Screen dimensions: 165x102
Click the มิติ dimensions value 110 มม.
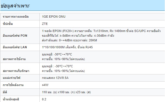coord(66,92)
